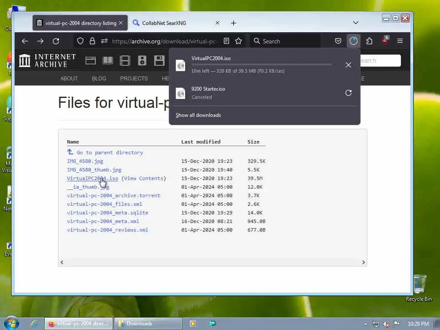
Task: Reload the archive.org page
Action: point(56,41)
